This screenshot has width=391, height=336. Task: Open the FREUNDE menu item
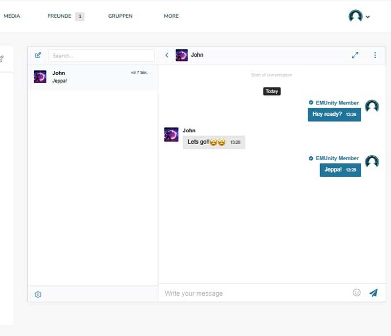coord(59,16)
